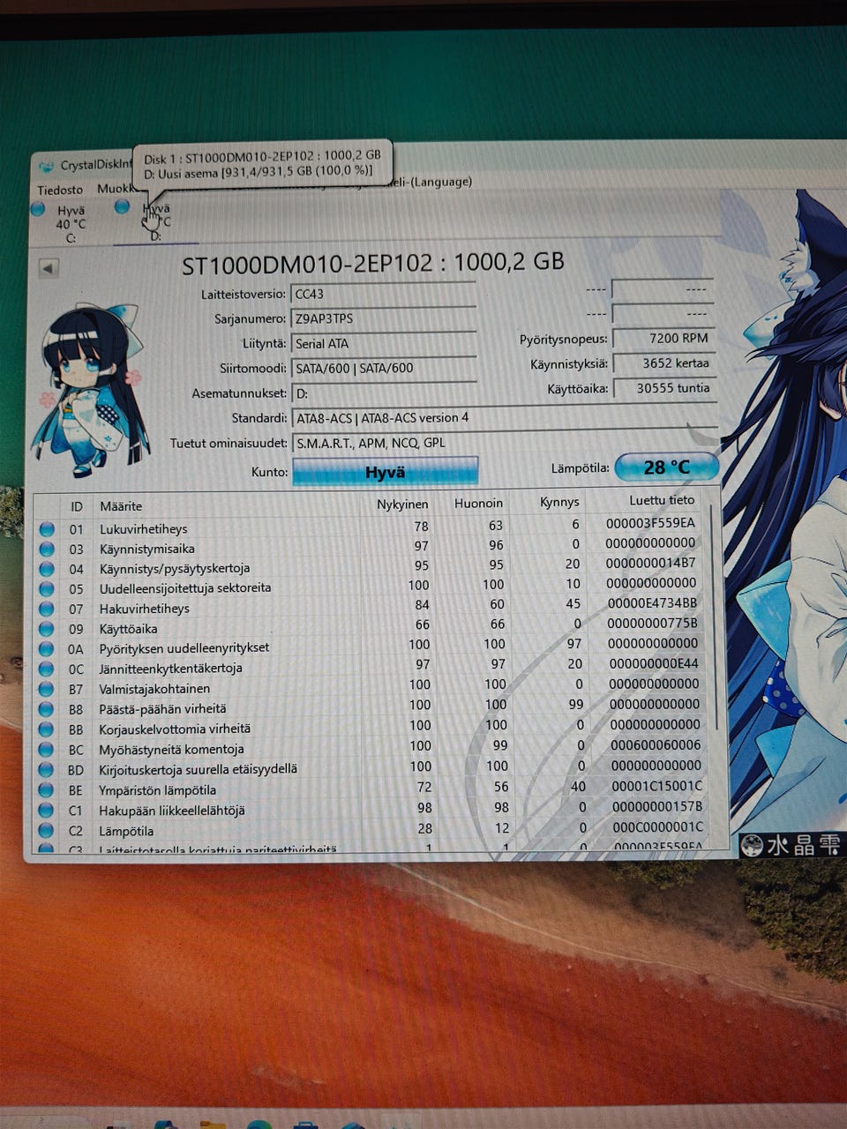Click status orb for 03 Käynnistymisaika
Image resolution: width=847 pixels, height=1129 pixels.
[x=48, y=550]
